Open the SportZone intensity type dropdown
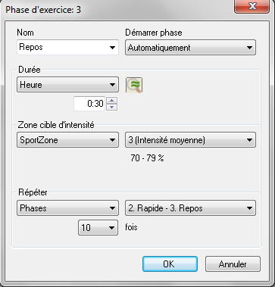The image size is (275, 287). 67,140
